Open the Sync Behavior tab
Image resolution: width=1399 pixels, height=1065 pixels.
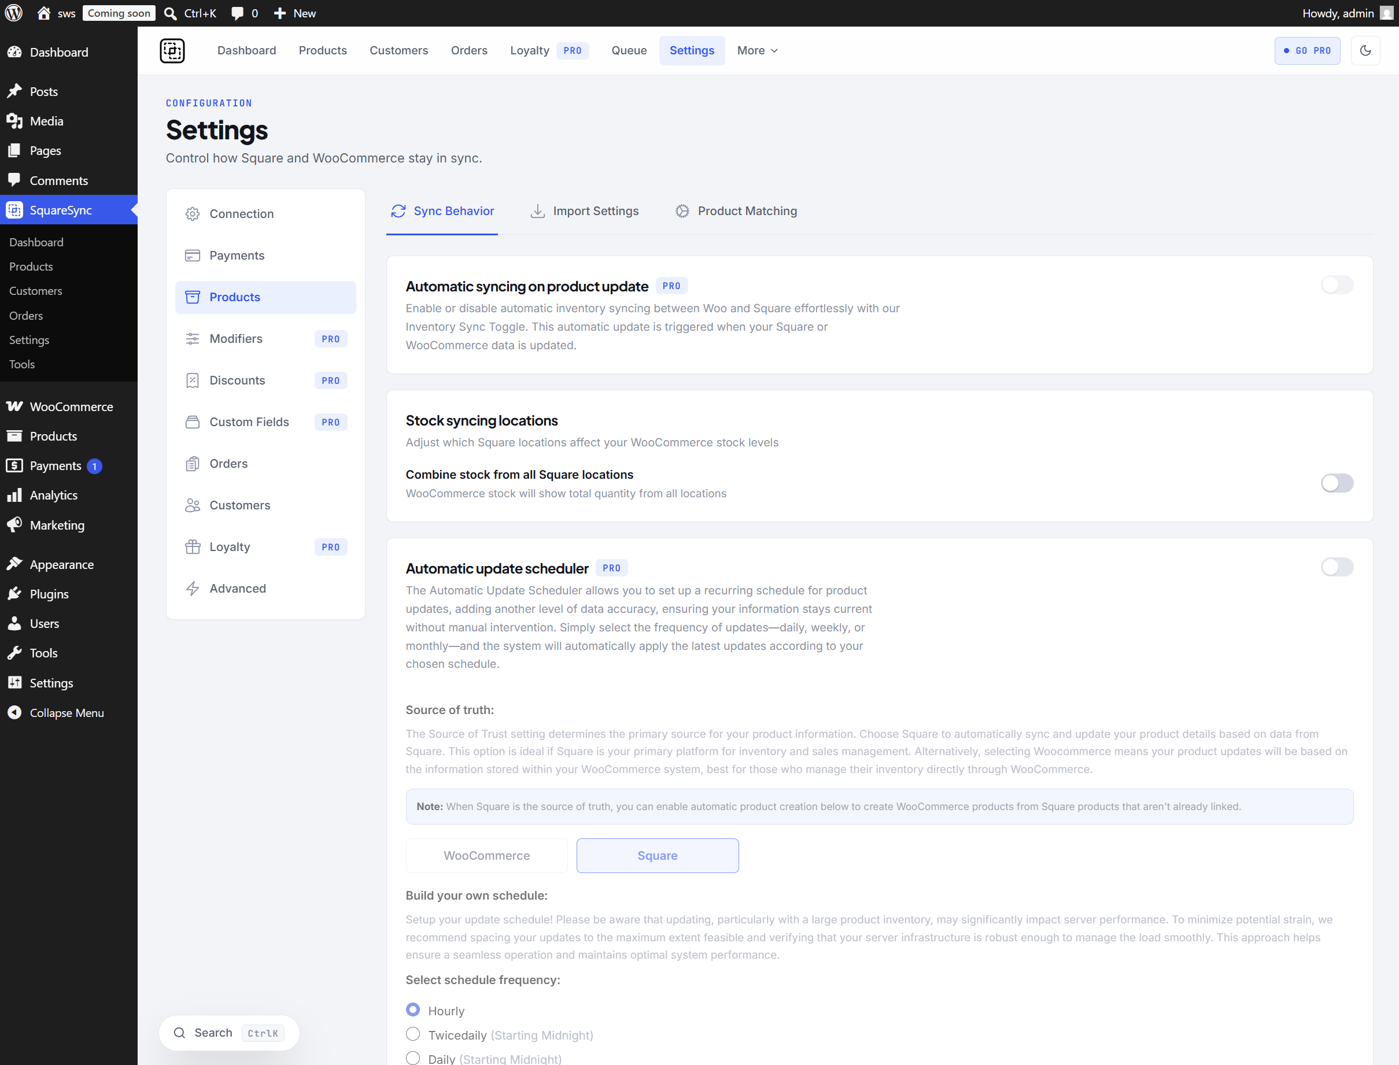(442, 211)
